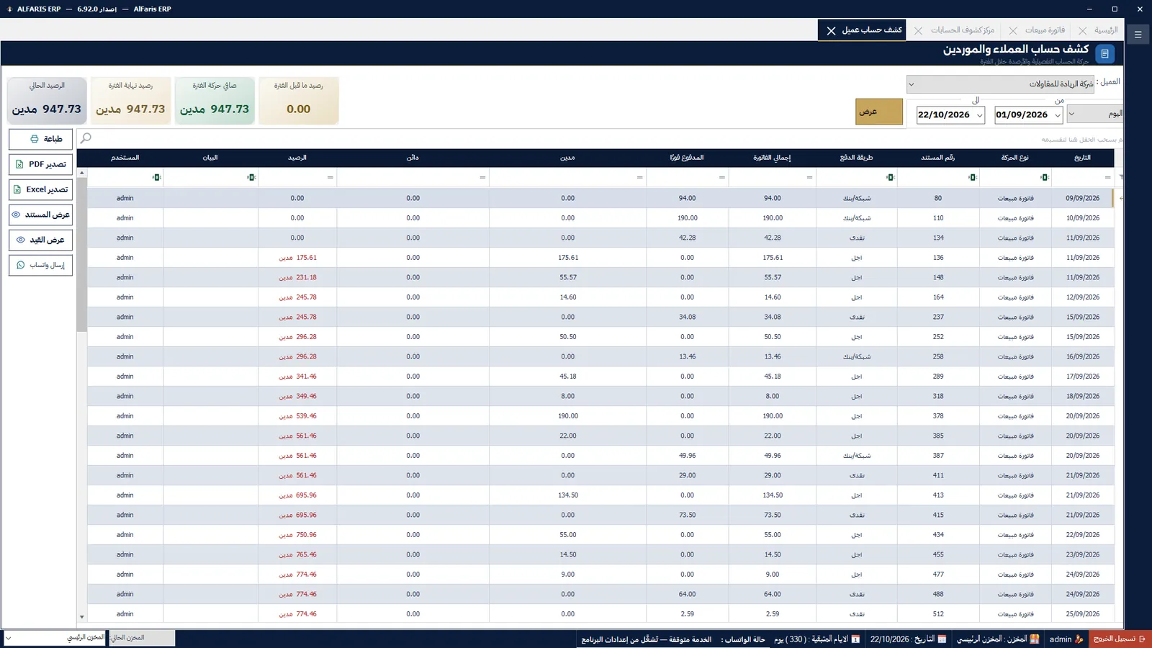Switch to the الرئيسية home tab
This screenshot has height=648, width=1152.
click(x=1106, y=30)
